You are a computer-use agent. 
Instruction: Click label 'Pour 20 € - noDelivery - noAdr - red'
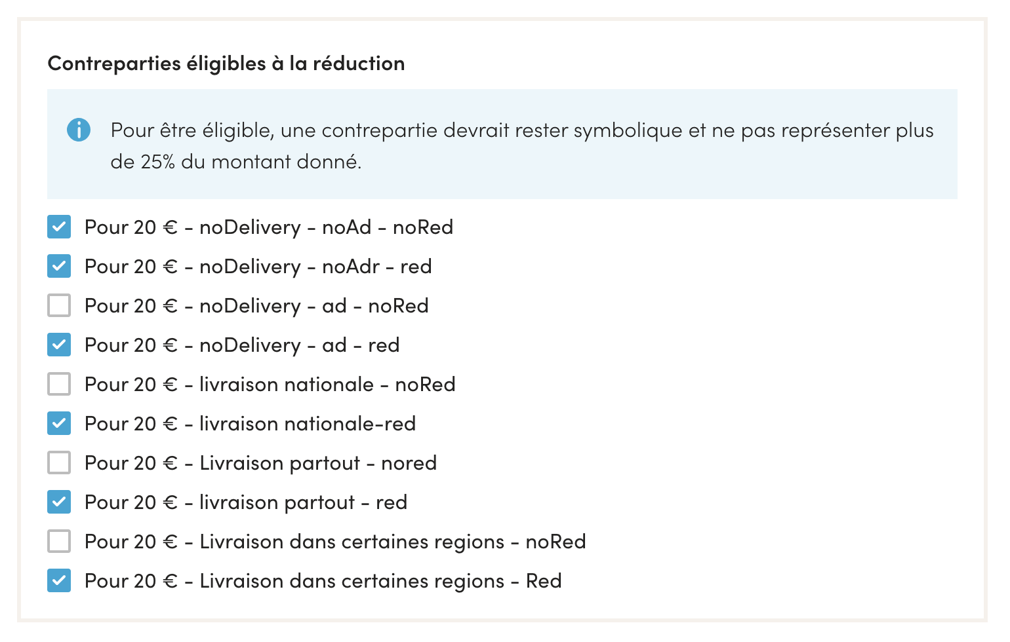pyautogui.click(x=258, y=267)
